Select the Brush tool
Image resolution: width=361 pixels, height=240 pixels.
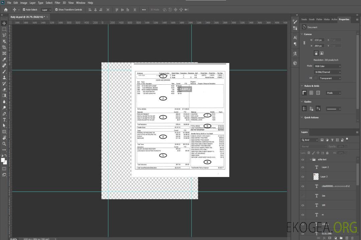[4, 71]
